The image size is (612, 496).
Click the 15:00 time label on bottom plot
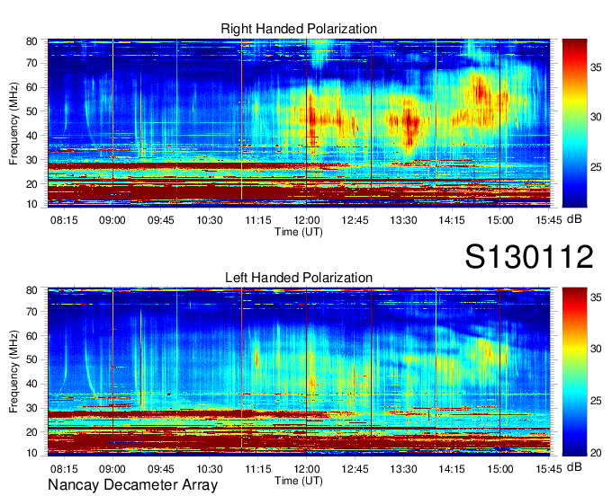500,469
